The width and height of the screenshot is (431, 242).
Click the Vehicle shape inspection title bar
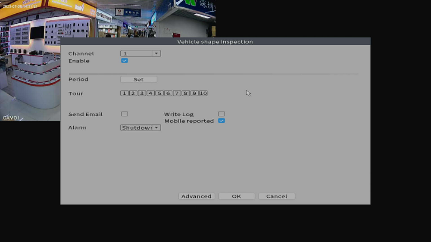point(215,41)
